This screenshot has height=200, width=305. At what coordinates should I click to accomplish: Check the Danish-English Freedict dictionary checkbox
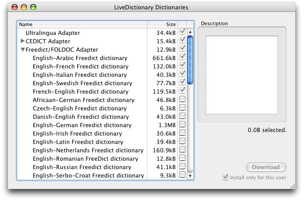click(182, 116)
